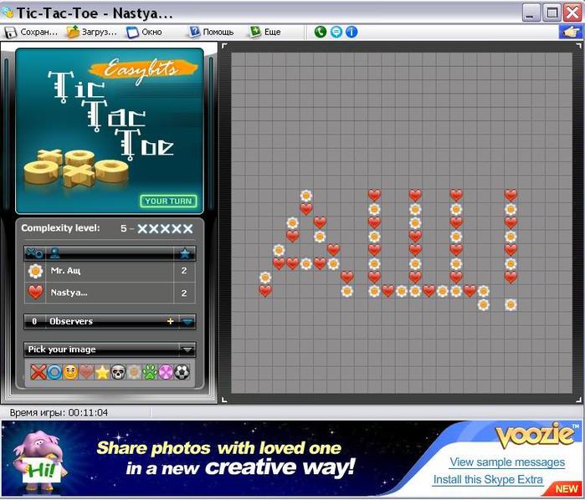
Task: Click the blue info icon in toolbar
Action: pyautogui.click(x=352, y=32)
